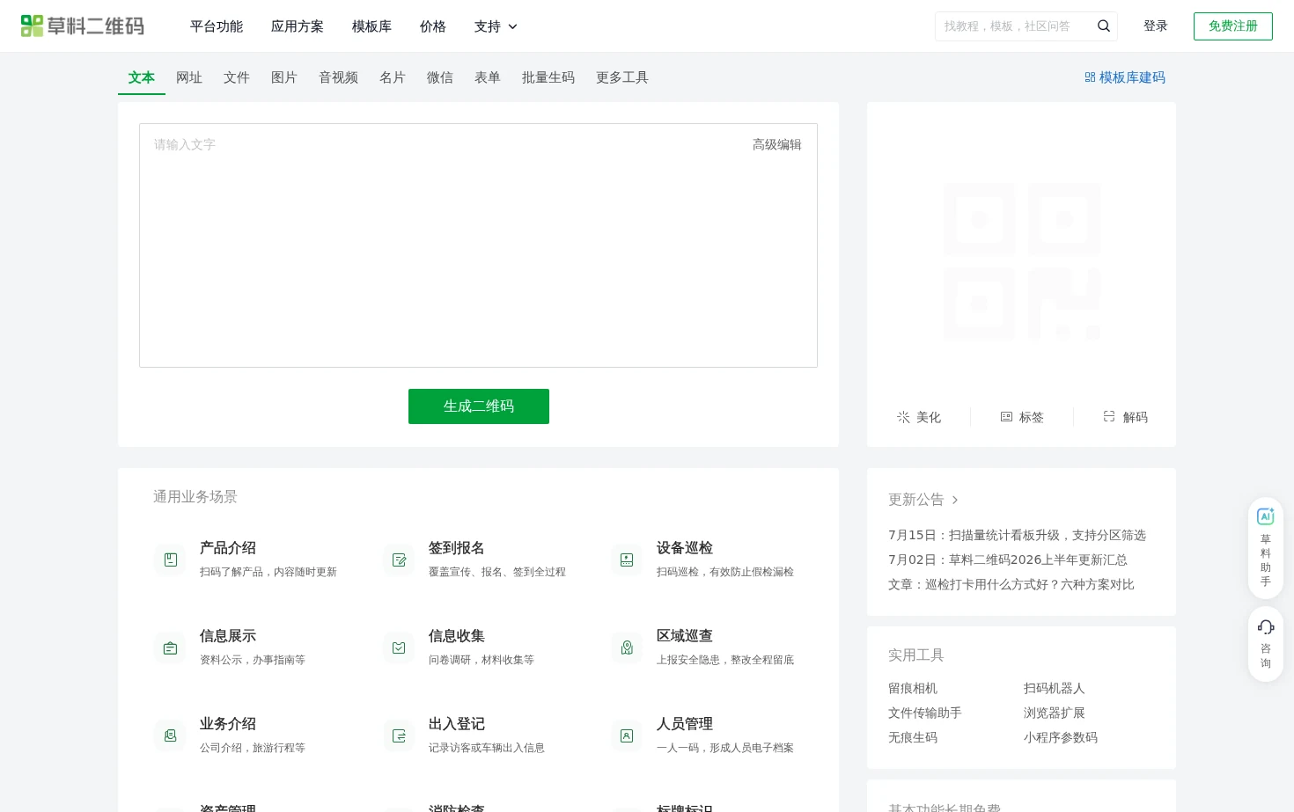Click the 签到报名 scenario icon
The image size is (1294, 812).
point(399,560)
